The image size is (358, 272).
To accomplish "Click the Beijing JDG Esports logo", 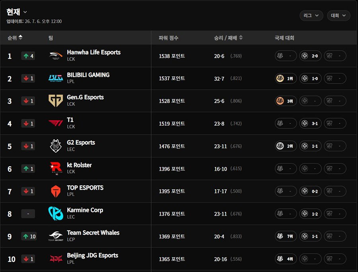I will [56, 259].
